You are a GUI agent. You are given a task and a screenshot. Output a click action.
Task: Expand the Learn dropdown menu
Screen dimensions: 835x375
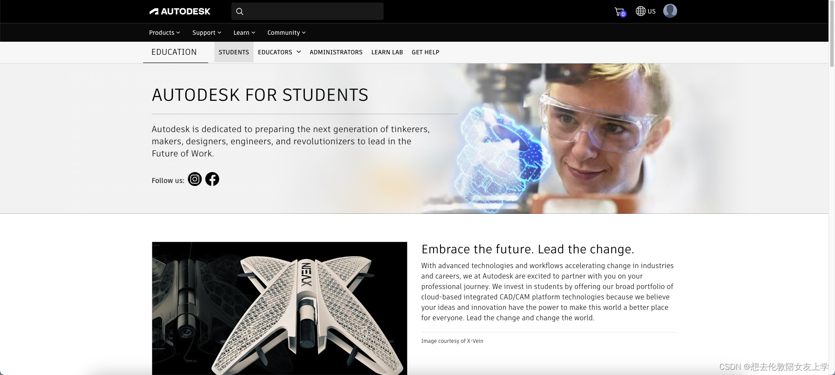[244, 33]
